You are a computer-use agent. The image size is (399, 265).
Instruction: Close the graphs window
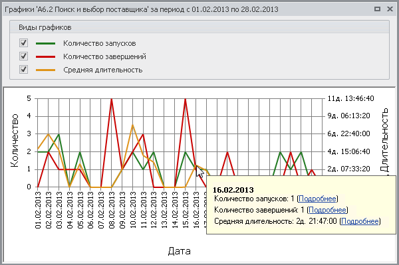[x=390, y=9]
